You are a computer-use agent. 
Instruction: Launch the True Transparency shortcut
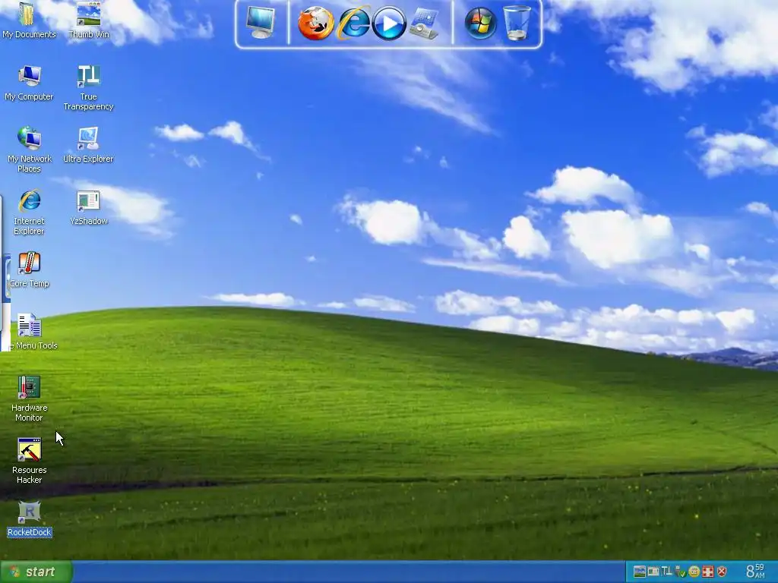pos(88,87)
